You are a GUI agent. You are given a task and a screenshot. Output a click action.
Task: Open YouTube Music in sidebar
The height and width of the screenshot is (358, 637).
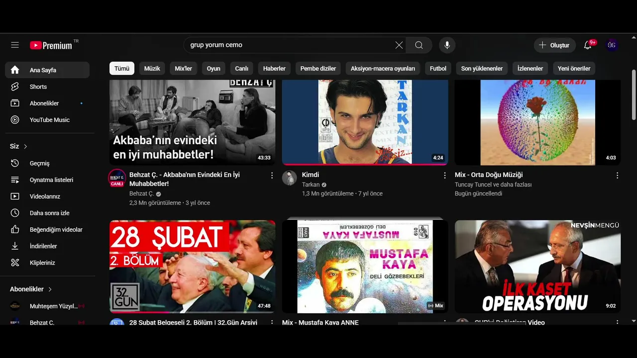pos(47,120)
